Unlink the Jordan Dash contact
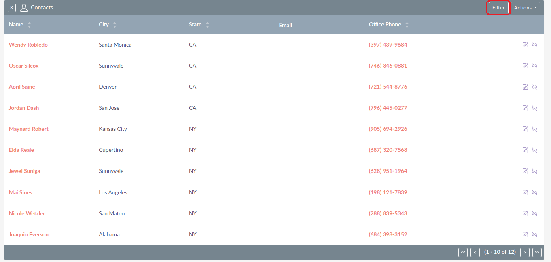Image resolution: width=551 pixels, height=262 pixels. click(534, 108)
